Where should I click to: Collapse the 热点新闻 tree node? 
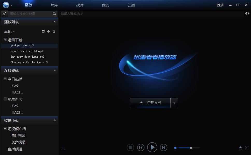click(x=5, y=99)
